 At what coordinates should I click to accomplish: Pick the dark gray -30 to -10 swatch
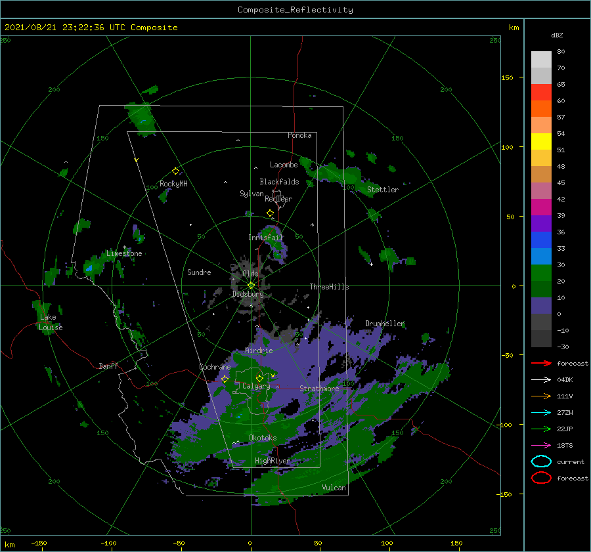click(x=541, y=339)
